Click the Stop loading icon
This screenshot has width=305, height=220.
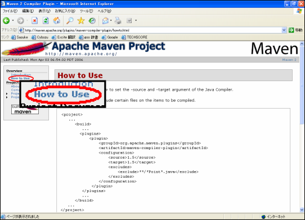(35, 20)
